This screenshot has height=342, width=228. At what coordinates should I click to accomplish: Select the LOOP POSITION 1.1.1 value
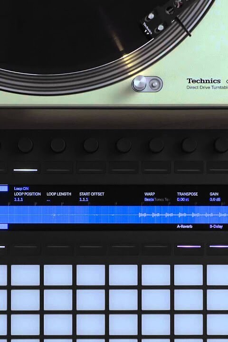click(19, 199)
